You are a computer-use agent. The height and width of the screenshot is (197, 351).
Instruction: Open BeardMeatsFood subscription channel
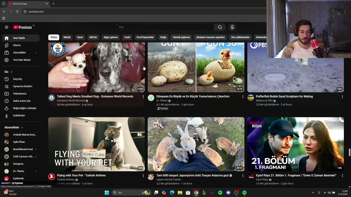[x=21, y=149]
